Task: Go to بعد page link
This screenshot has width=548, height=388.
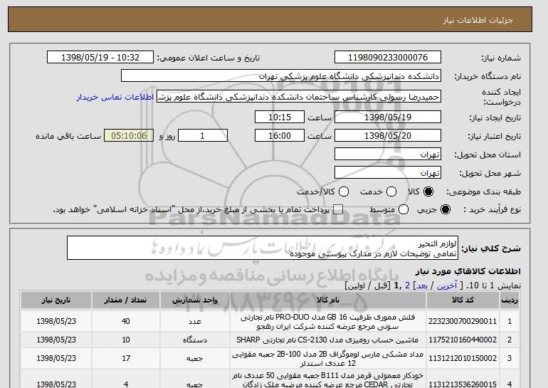Action: pyautogui.click(x=422, y=285)
